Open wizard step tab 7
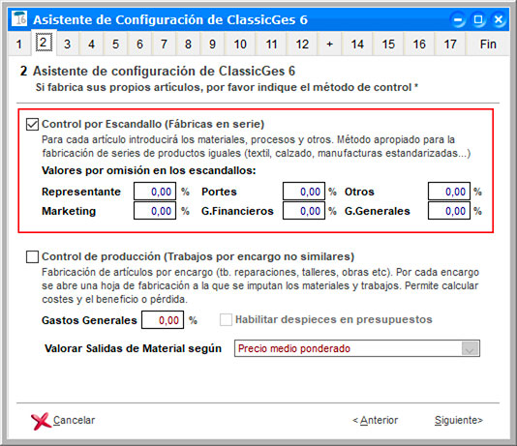The width and height of the screenshot is (517, 446). [x=164, y=45]
